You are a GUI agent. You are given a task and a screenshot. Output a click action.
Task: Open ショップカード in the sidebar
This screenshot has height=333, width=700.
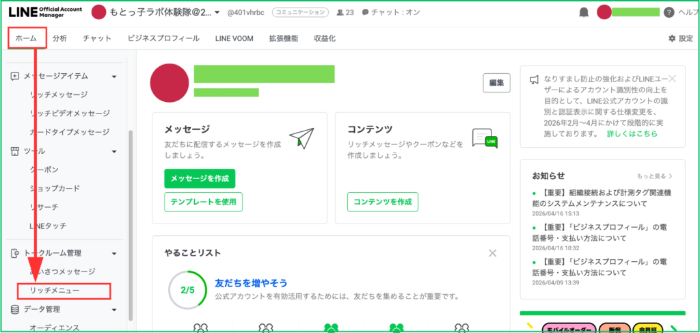[55, 188]
